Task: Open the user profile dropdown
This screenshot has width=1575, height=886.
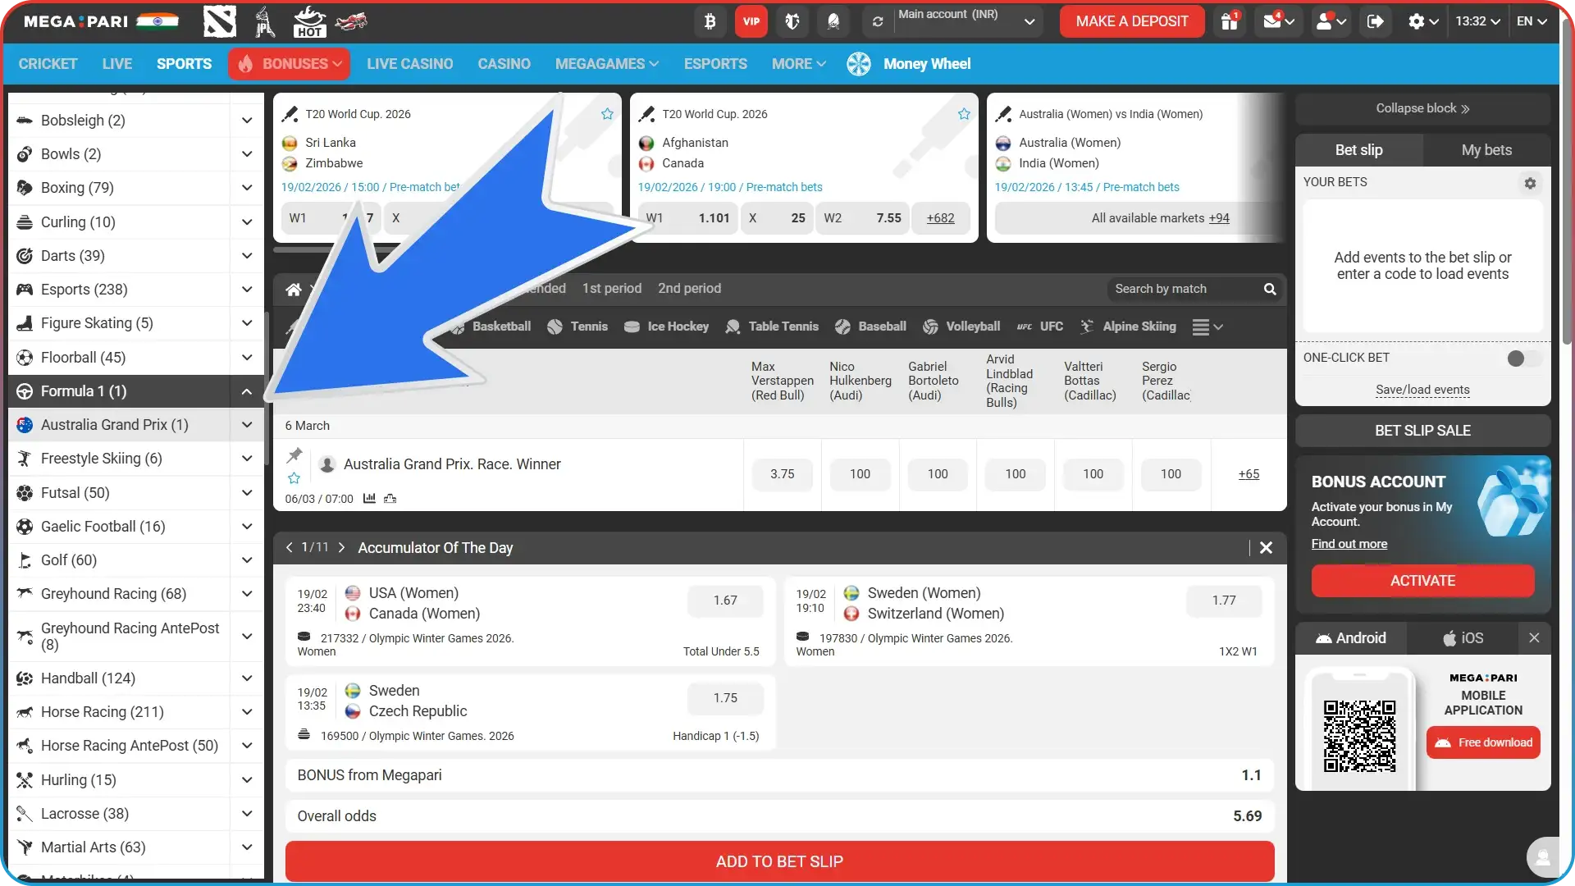Action: click(x=1331, y=21)
